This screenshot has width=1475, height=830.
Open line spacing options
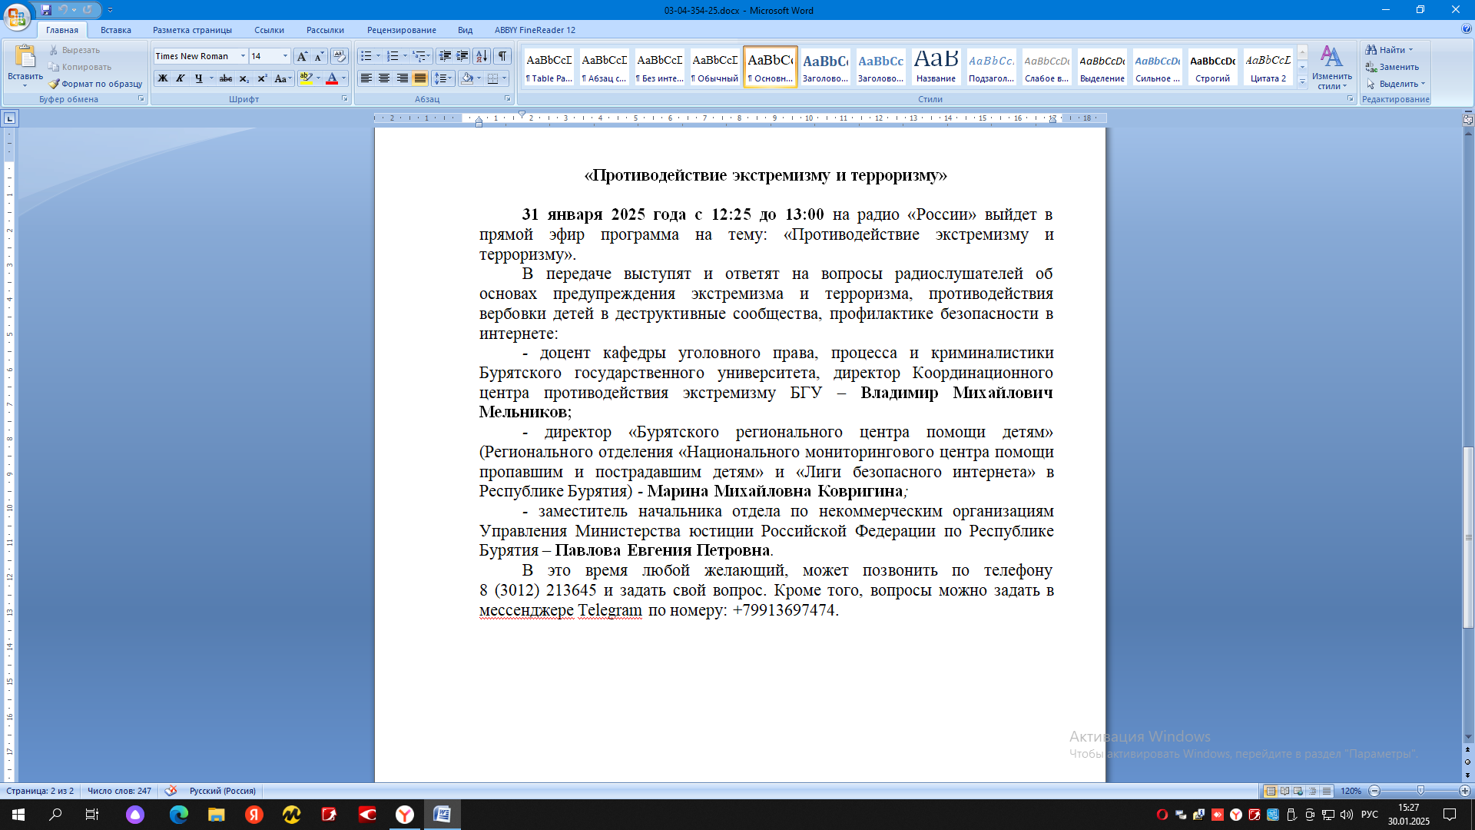point(442,78)
